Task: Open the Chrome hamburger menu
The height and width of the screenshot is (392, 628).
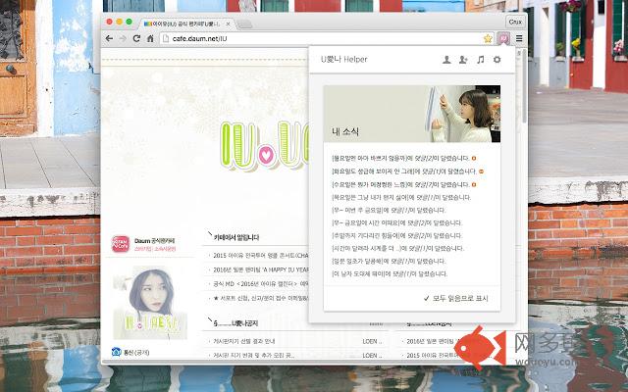Action: click(518, 38)
